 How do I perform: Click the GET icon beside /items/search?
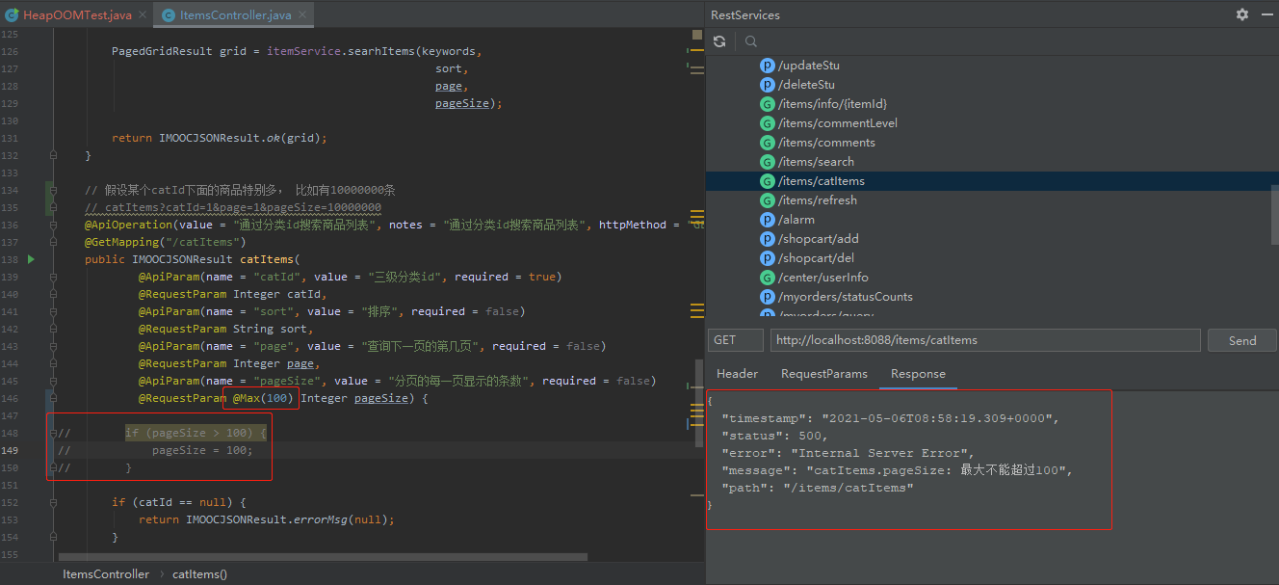[768, 162]
